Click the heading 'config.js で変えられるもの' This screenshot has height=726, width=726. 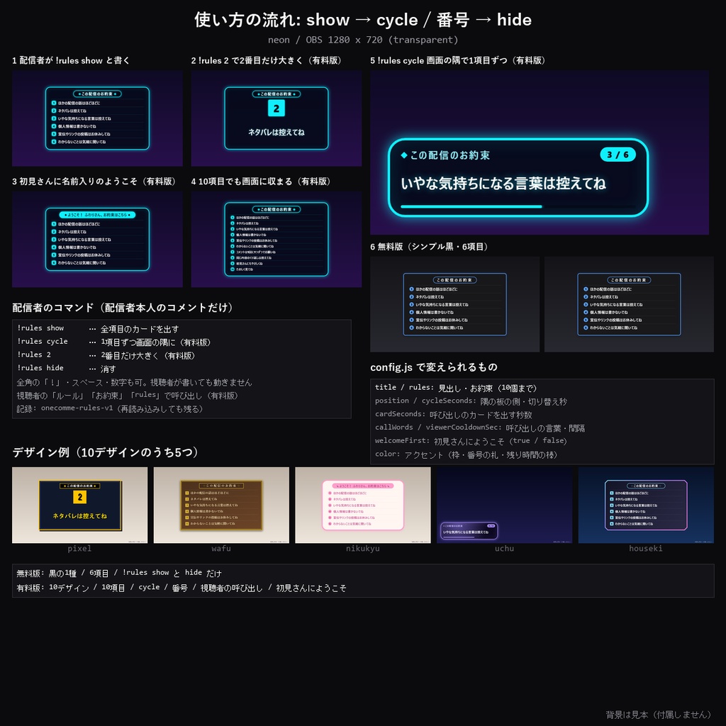[x=434, y=367]
